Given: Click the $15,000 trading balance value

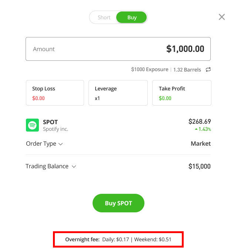Looking at the screenshot, I should pyautogui.click(x=199, y=166).
